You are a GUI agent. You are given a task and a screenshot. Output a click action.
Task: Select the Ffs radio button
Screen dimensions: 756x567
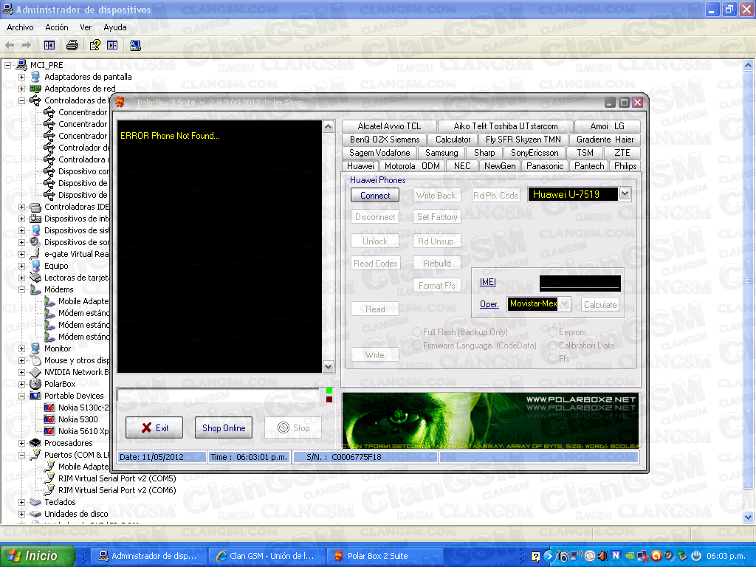(552, 358)
